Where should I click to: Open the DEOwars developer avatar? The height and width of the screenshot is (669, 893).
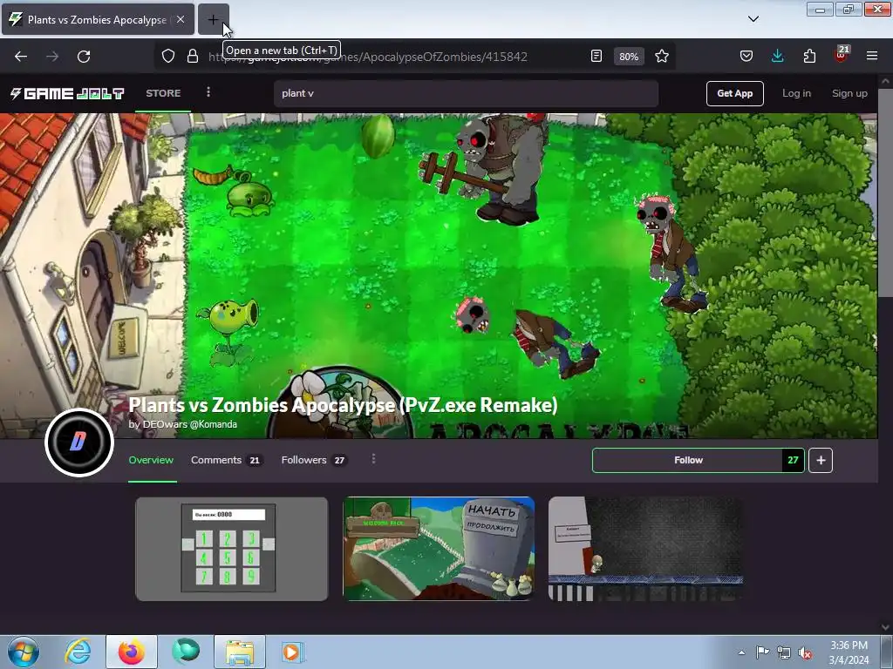coord(79,442)
